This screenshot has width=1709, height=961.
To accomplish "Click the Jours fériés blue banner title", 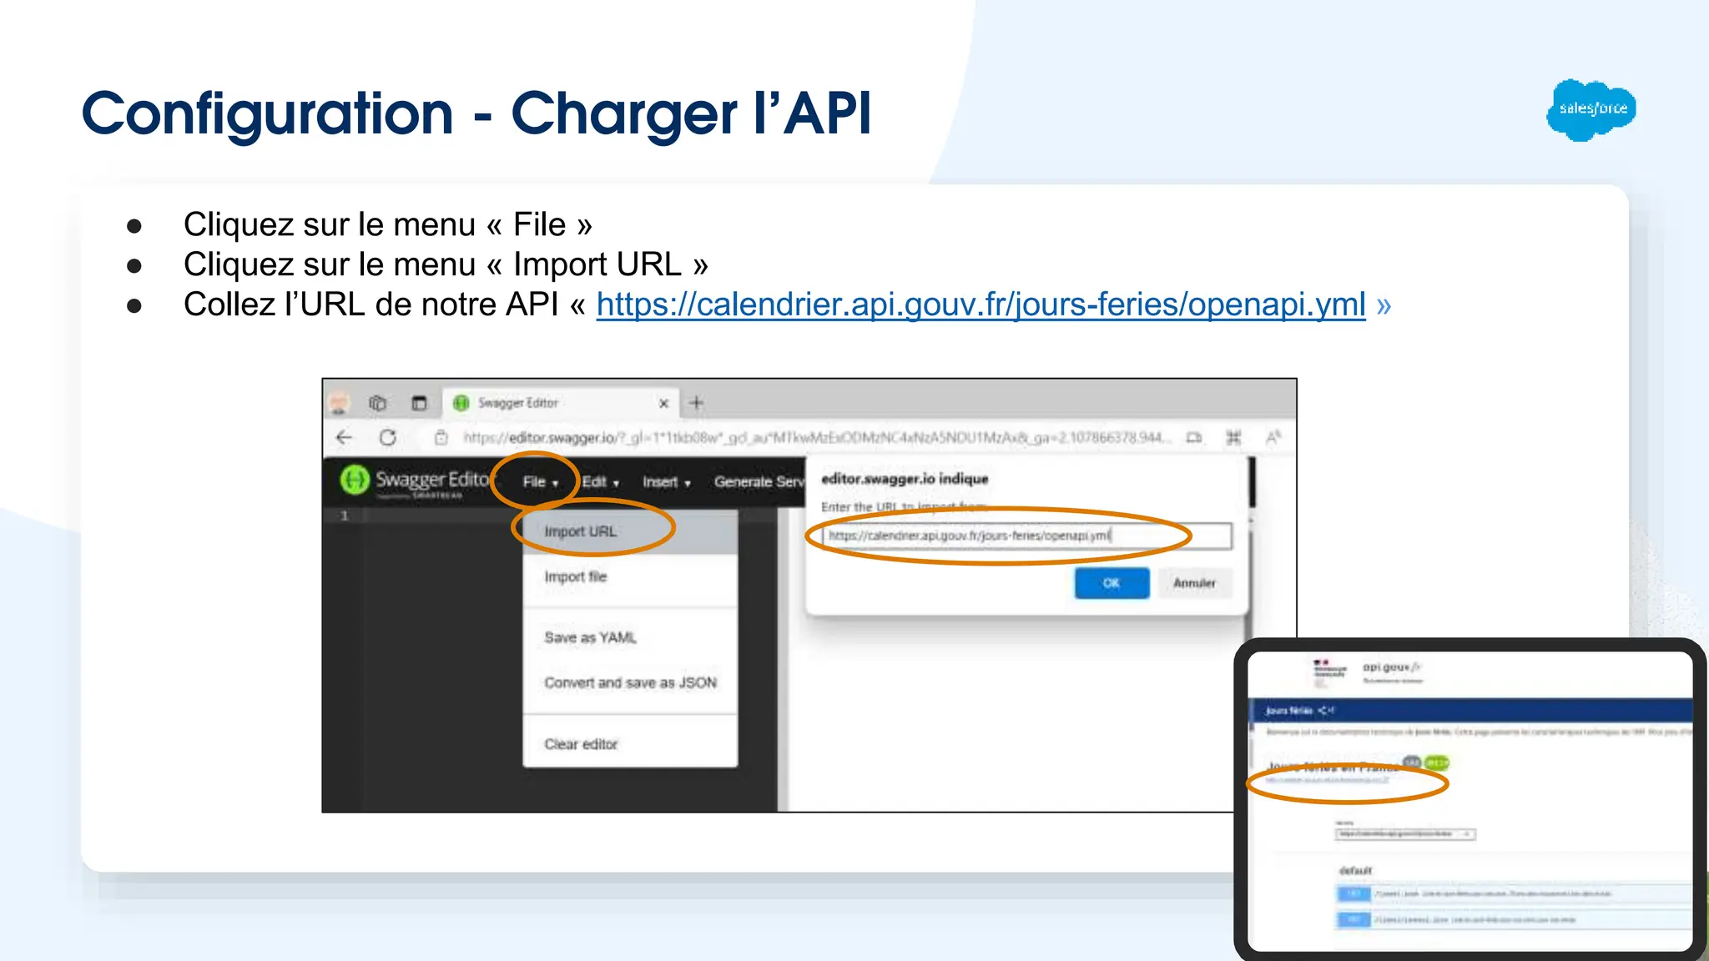I will coord(1289,711).
